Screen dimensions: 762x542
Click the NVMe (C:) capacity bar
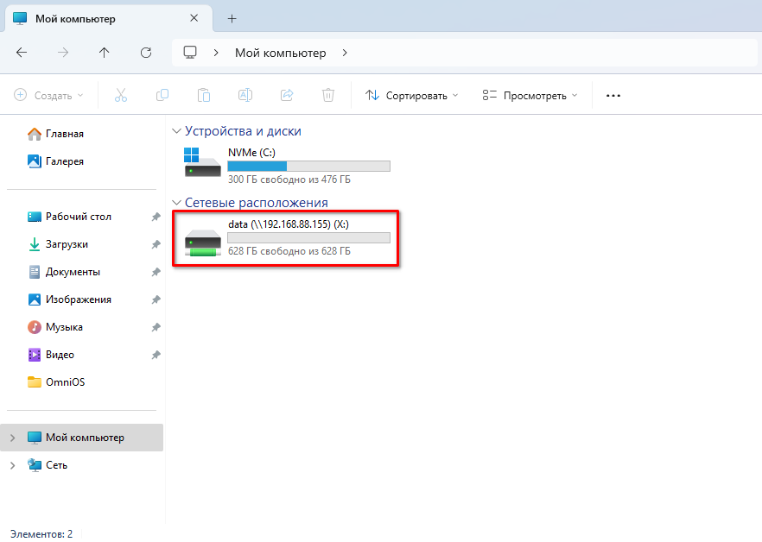pyautogui.click(x=308, y=166)
